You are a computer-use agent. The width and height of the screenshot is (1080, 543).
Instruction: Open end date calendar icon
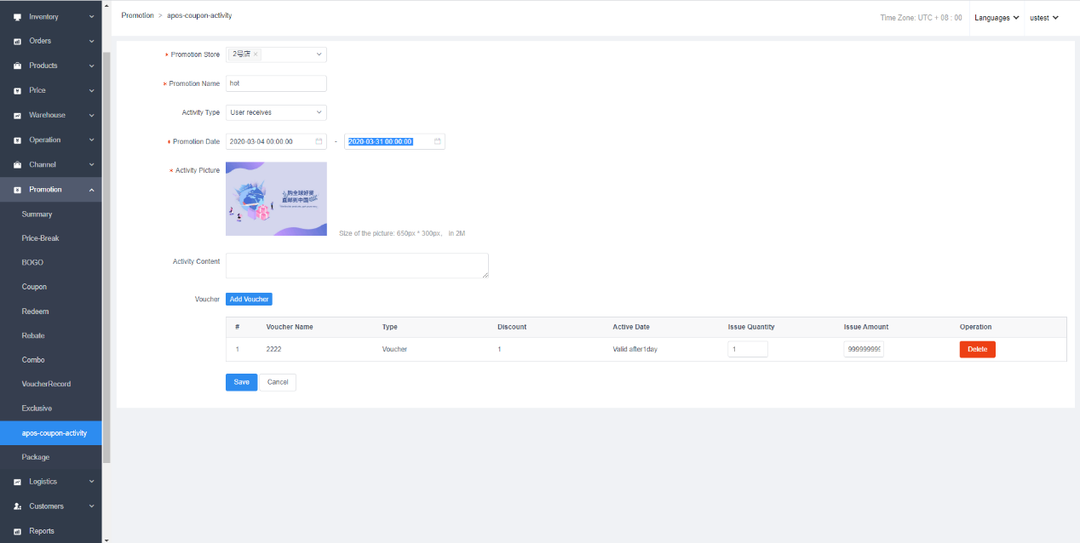(438, 141)
